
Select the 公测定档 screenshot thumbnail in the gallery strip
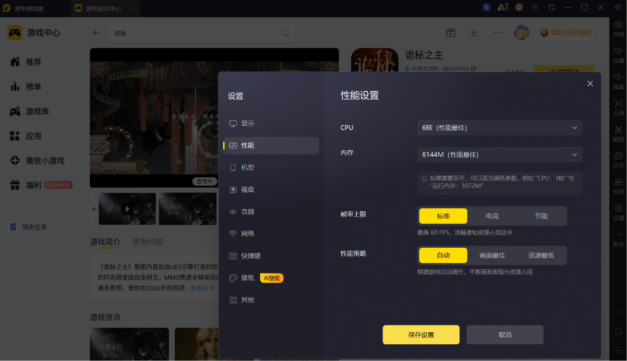(x=188, y=209)
